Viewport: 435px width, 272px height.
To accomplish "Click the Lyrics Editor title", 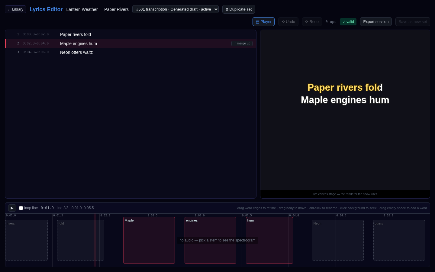I will (46, 9).
